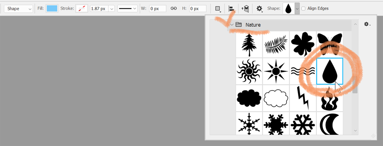Viewport: 383px width, 146px height.
Task: Click the Stroke color swatch
Action: tap(82, 8)
